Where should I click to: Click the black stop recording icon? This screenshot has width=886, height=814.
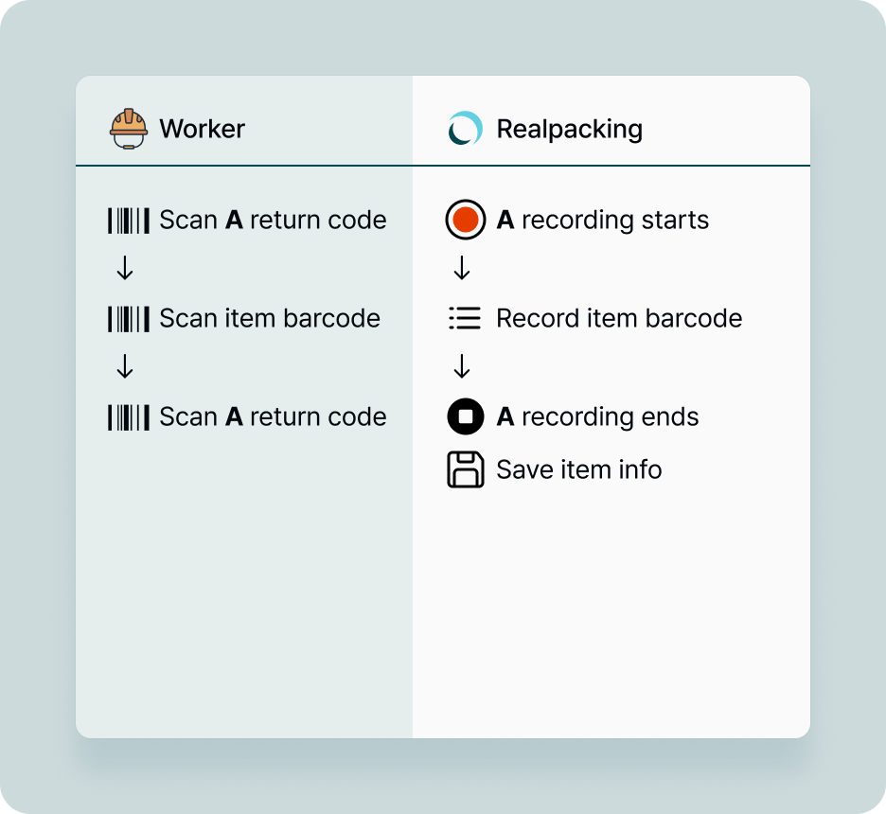point(465,416)
